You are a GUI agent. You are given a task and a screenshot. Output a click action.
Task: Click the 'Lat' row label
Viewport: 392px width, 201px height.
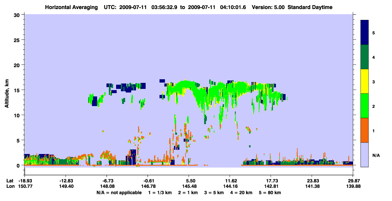pos(10,181)
